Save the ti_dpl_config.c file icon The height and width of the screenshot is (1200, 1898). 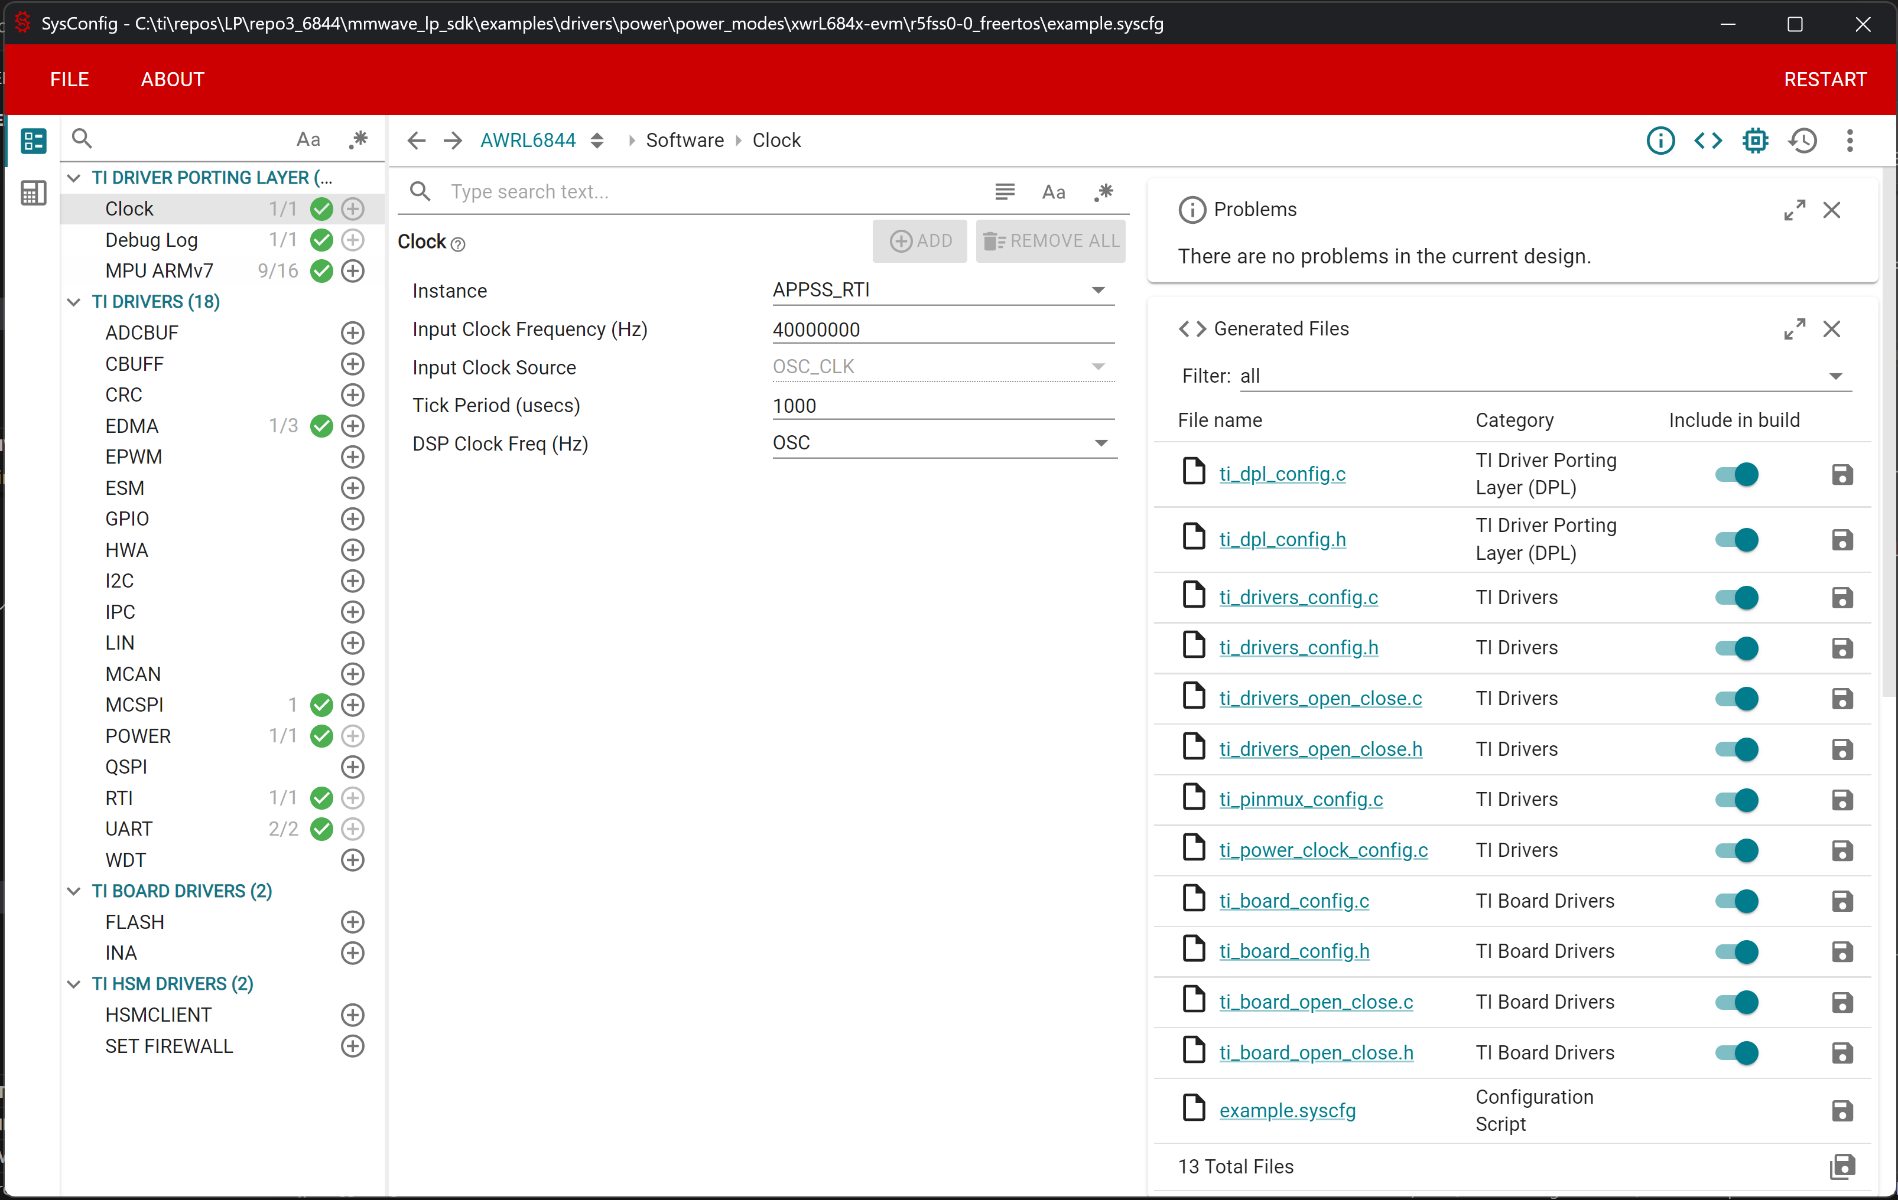[x=1842, y=474]
